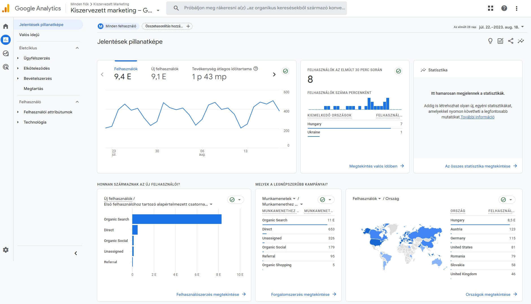
Task: Collapse the Életciklus section
Action: click(x=77, y=48)
